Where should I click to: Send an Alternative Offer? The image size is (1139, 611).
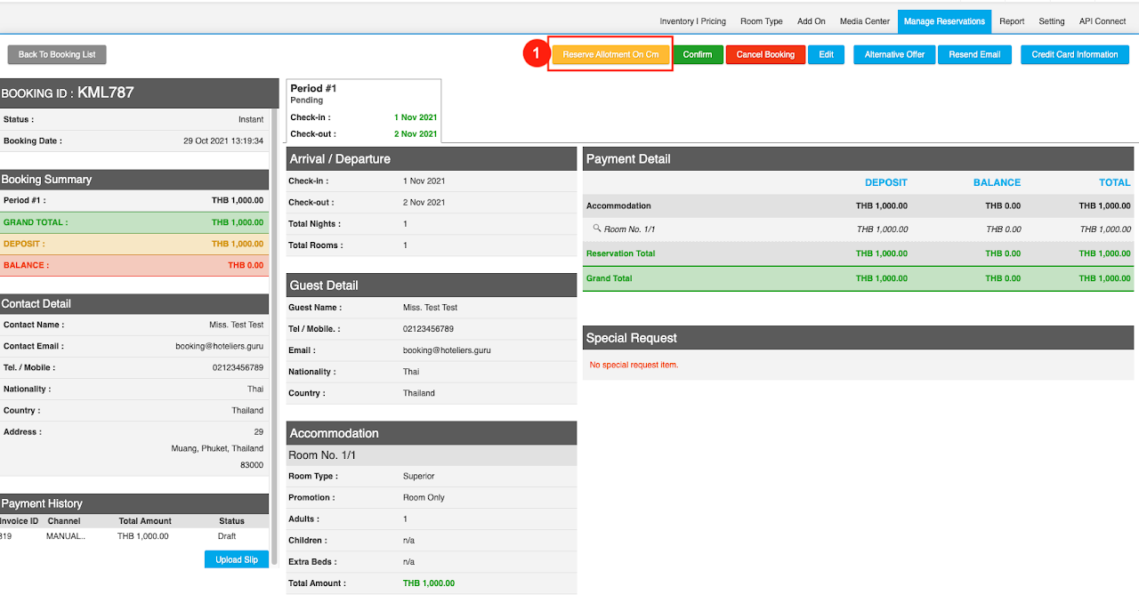(894, 54)
